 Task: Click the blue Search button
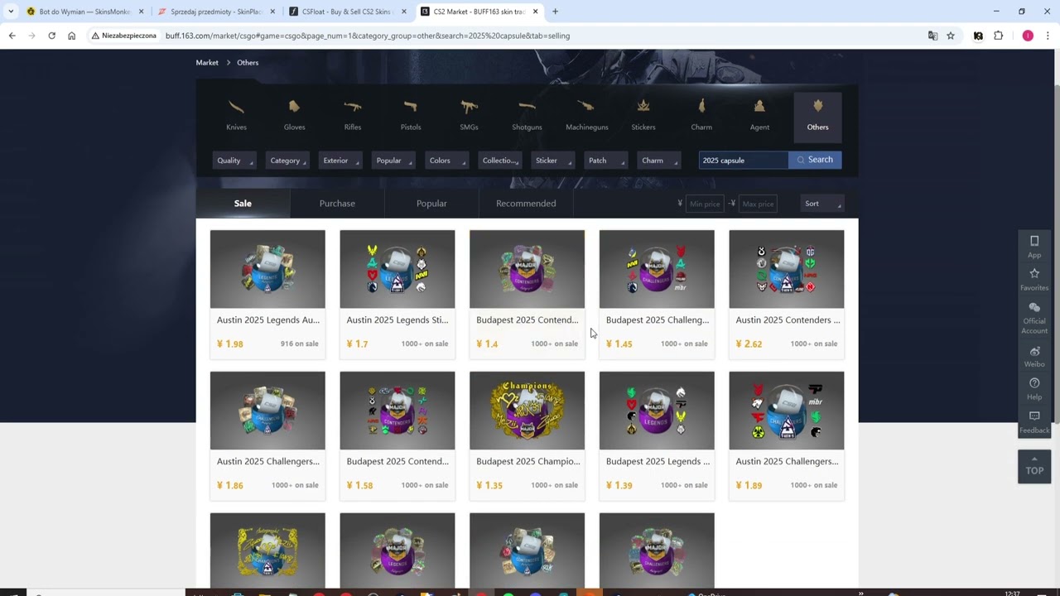(815, 160)
